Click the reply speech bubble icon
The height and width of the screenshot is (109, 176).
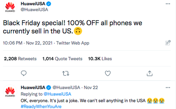point(24,73)
